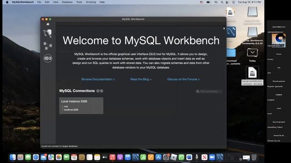Viewport: 291px width, 163px height.
Task: Open the View menu
Action: tap(55, 2)
